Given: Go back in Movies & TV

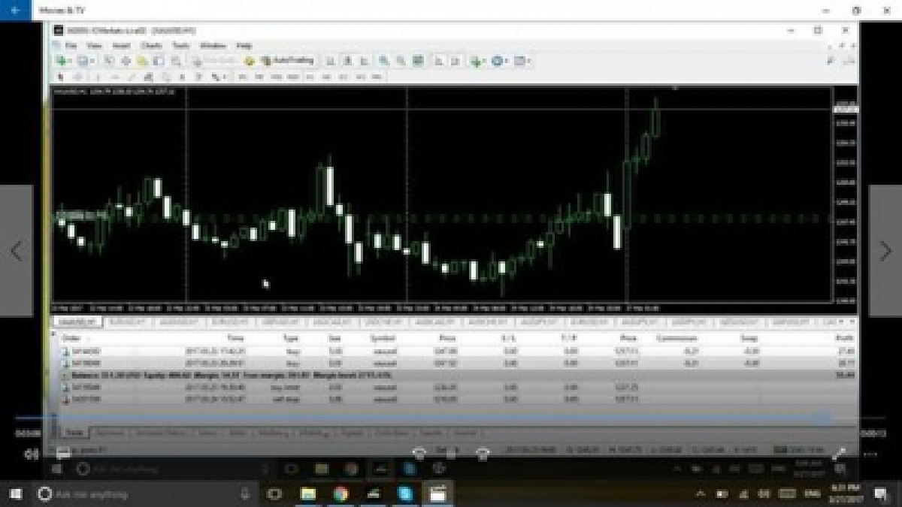Looking at the screenshot, I should tap(16, 11).
